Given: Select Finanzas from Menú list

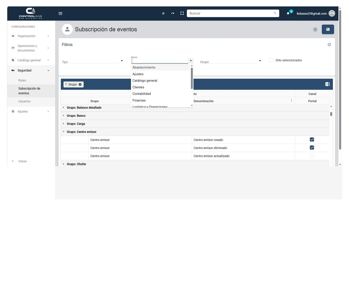Looking at the screenshot, I should click(160, 100).
